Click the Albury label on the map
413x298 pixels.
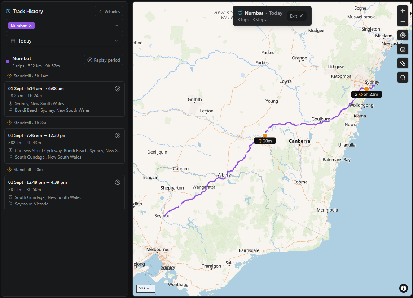click(224, 175)
